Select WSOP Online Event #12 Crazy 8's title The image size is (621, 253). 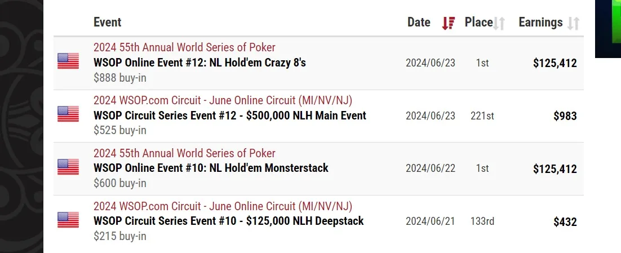(x=199, y=63)
